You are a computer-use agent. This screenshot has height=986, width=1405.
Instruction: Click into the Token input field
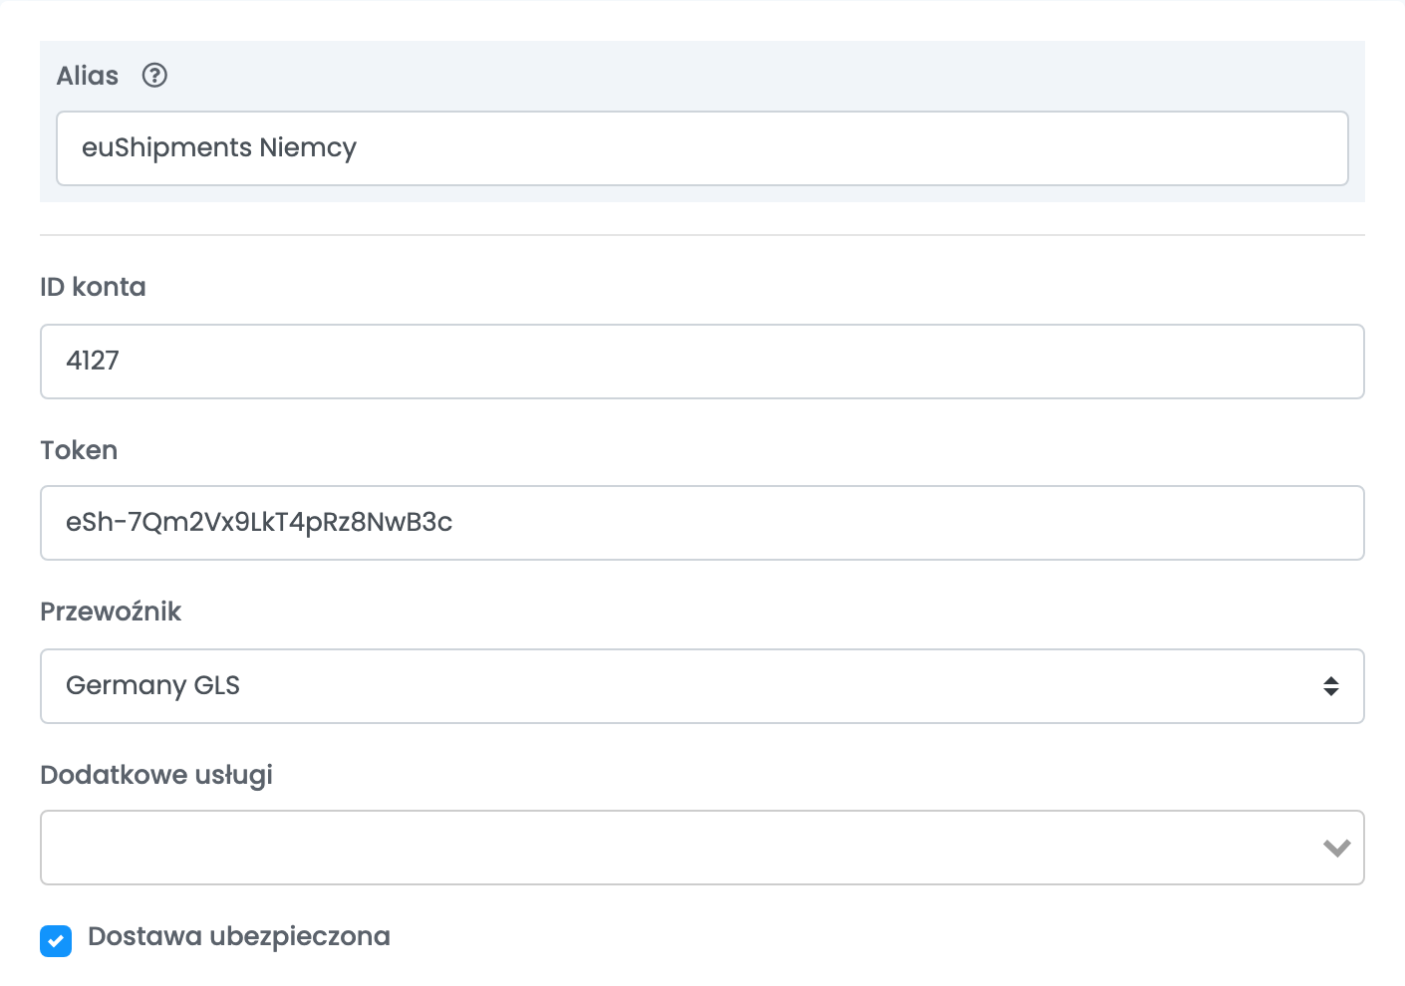click(702, 523)
